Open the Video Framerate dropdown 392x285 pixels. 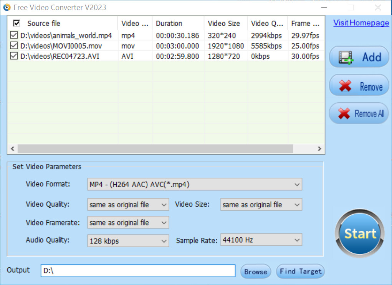(164, 222)
